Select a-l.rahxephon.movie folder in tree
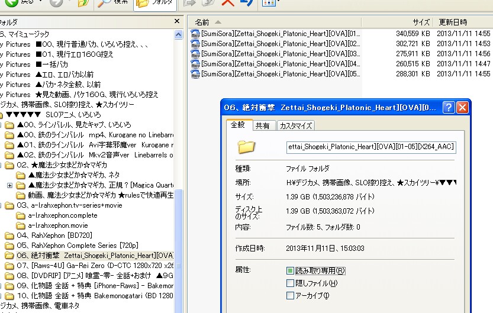Image resolution: width=493 pixels, height=313 pixels. [x=58, y=225]
